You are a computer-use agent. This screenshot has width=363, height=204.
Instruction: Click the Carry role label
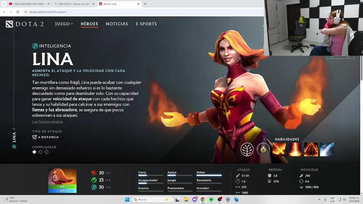[x=142, y=172]
